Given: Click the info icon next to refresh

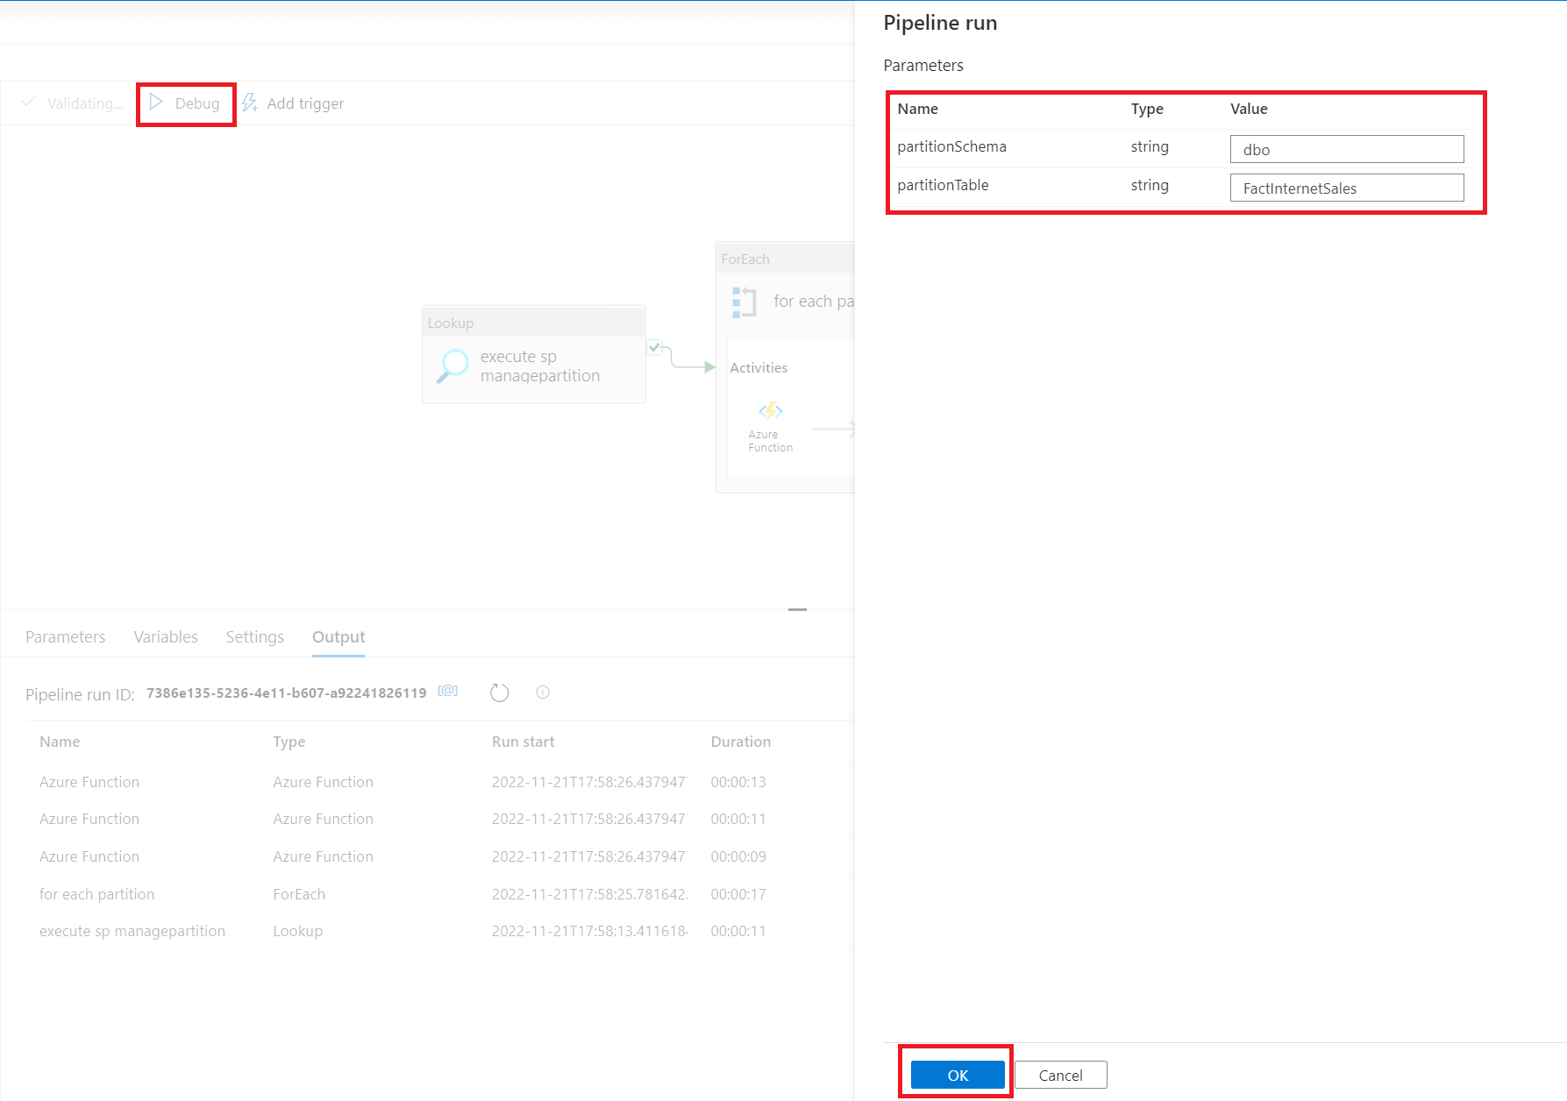Looking at the screenshot, I should [x=543, y=693].
